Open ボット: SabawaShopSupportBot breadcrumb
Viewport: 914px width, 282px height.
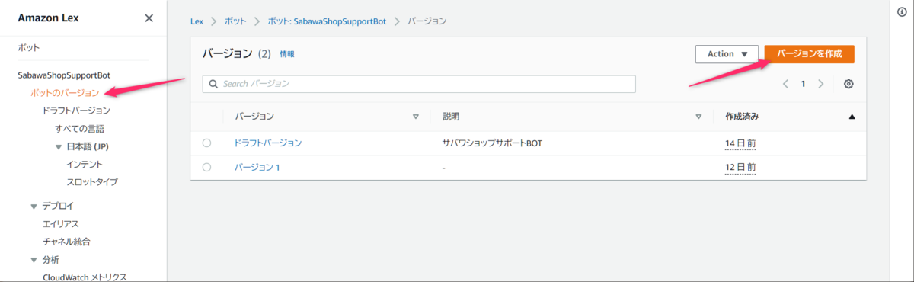[x=328, y=21]
